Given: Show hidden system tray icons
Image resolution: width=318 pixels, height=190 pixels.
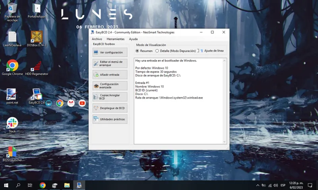Looking at the screenshot, I should point(258,185).
